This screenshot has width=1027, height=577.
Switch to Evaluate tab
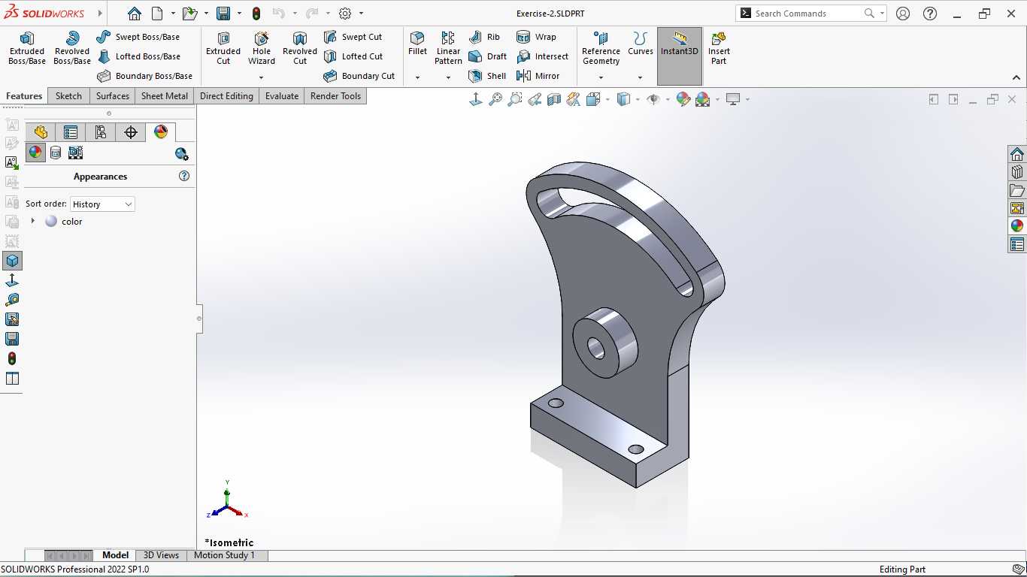click(x=282, y=96)
